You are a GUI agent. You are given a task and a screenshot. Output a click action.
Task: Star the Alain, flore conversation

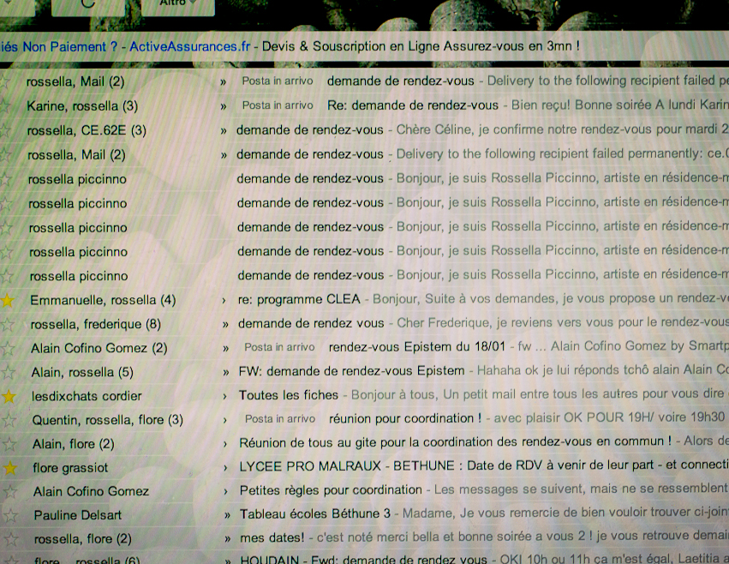(9, 444)
